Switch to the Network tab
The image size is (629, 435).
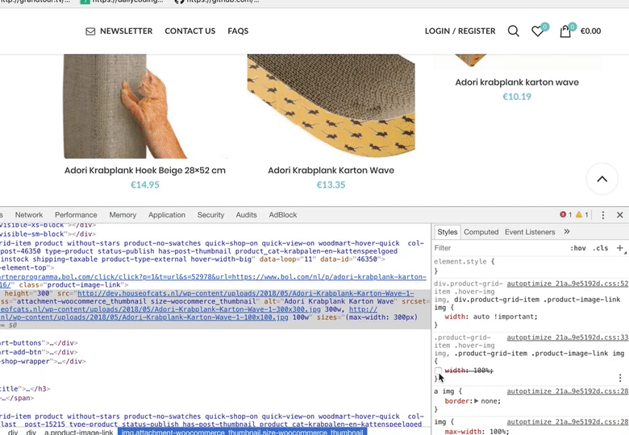pos(29,215)
